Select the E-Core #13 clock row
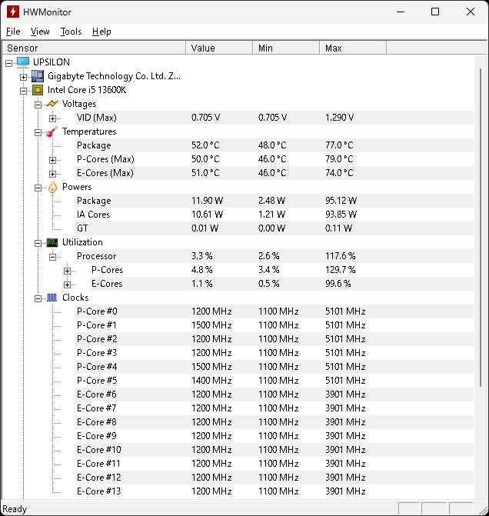 pyautogui.click(x=274, y=491)
